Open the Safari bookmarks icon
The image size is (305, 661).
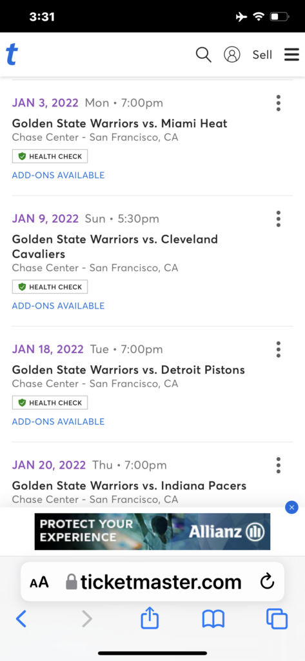click(213, 620)
